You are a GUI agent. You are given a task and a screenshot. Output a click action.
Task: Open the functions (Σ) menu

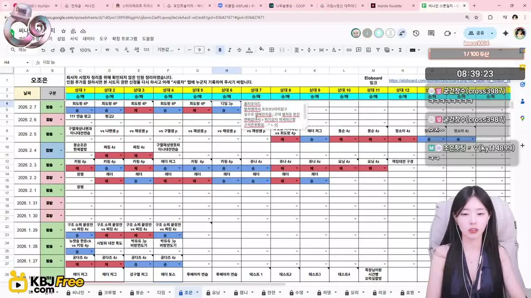pyautogui.click(x=400, y=50)
